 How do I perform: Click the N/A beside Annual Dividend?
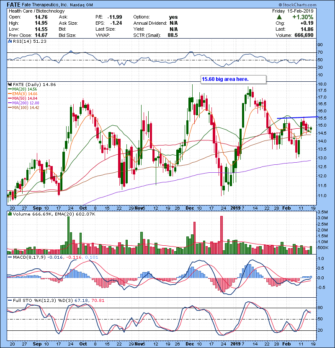(174, 23)
